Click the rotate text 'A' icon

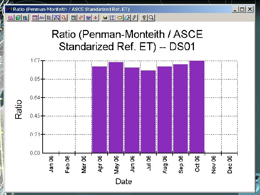click(x=64, y=18)
